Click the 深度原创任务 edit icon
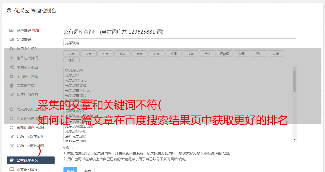This screenshot has width=325, height=172. click(x=11, y=95)
